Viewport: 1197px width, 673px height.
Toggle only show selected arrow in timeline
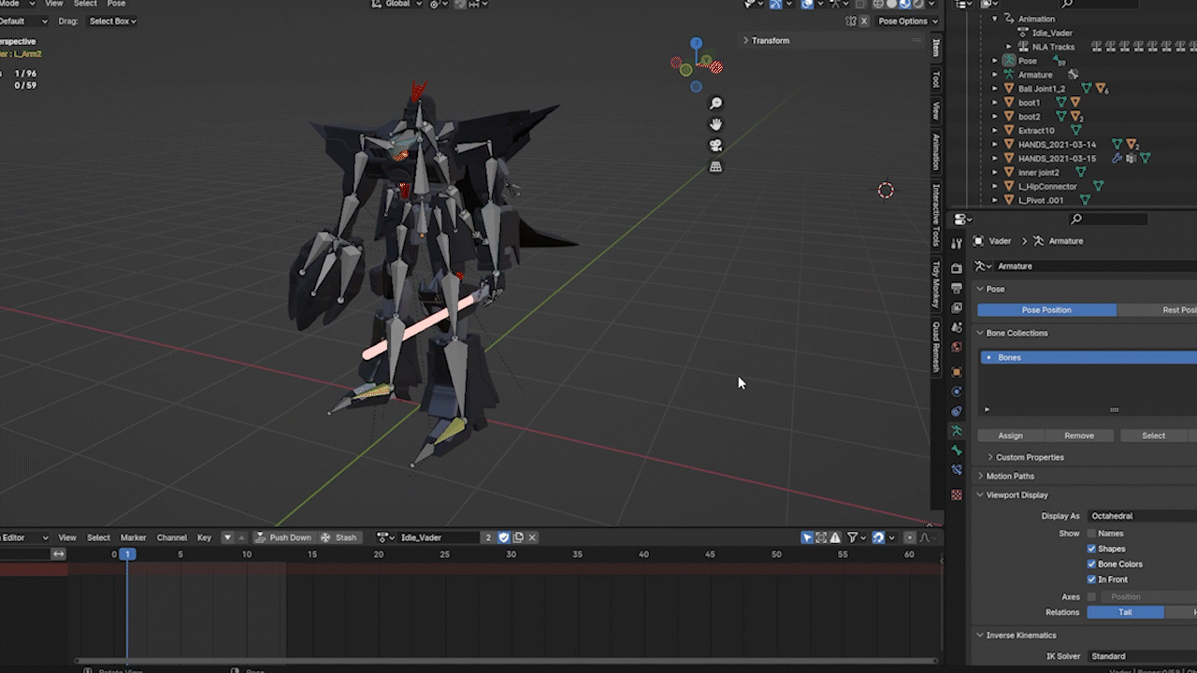pyautogui.click(x=807, y=537)
